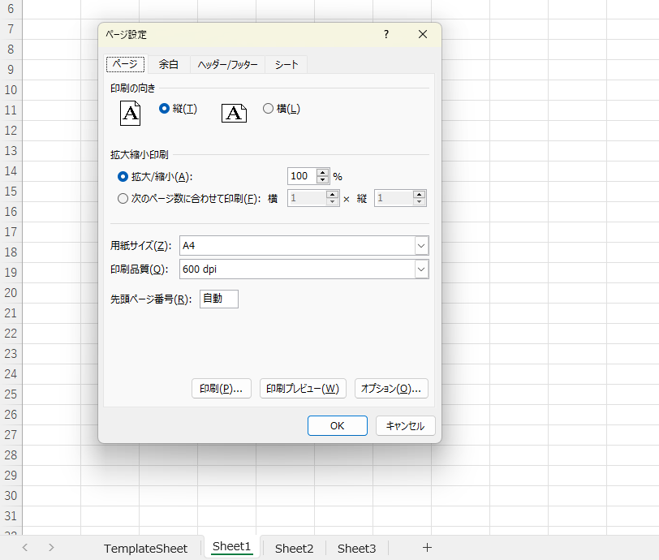Decrease the 横 page count with the down arrow
The height and width of the screenshot is (560, 659).
click(332, 201)
